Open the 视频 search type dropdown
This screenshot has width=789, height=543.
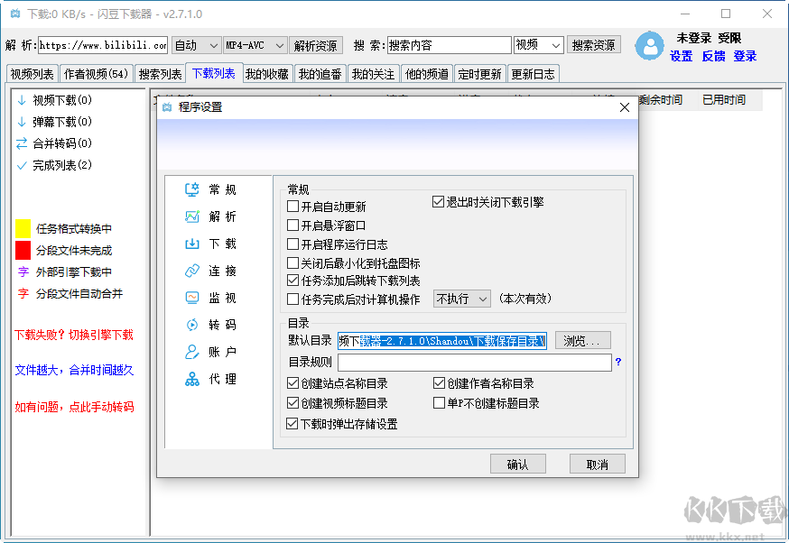(x=538, y=45)
